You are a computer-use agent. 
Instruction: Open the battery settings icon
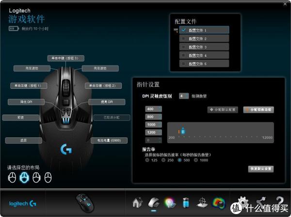(186, 202)
